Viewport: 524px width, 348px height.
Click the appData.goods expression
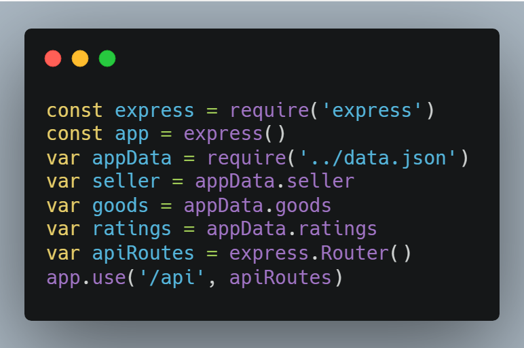[x=257, y=206]
